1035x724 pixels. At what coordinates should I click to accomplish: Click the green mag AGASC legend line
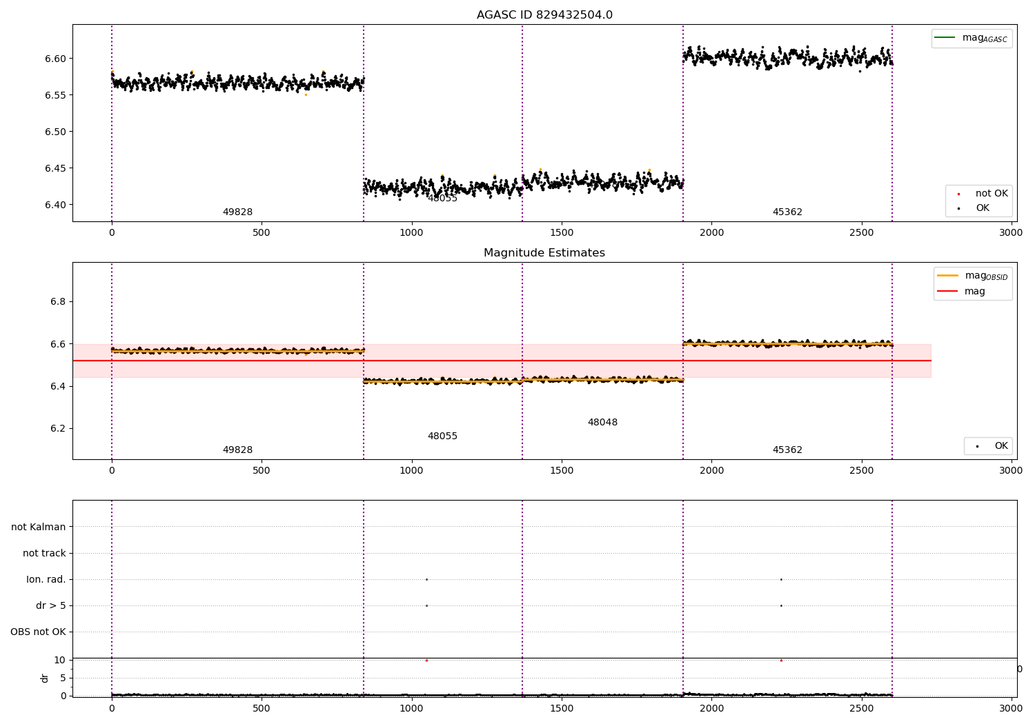tap(945, 37)
